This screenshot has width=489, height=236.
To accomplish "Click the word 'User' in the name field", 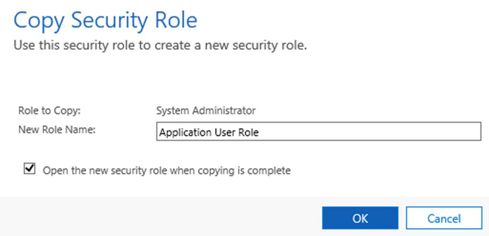I will (222, 133).
